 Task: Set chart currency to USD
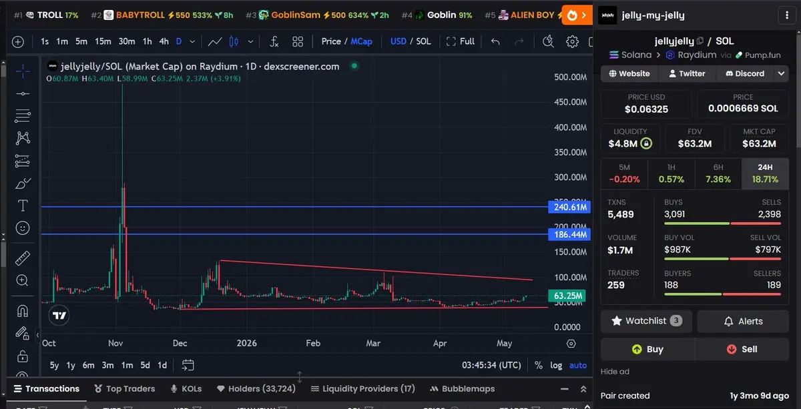point(398,41)
